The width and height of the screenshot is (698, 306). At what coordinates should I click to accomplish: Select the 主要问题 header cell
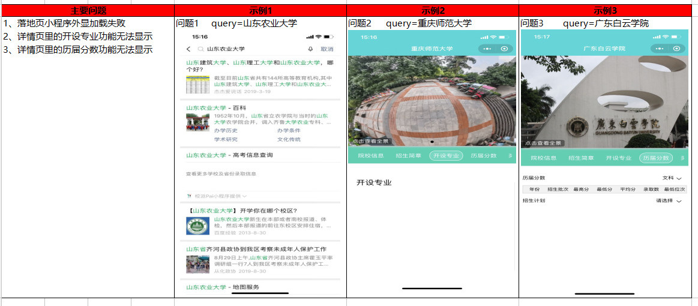[88, 11]
